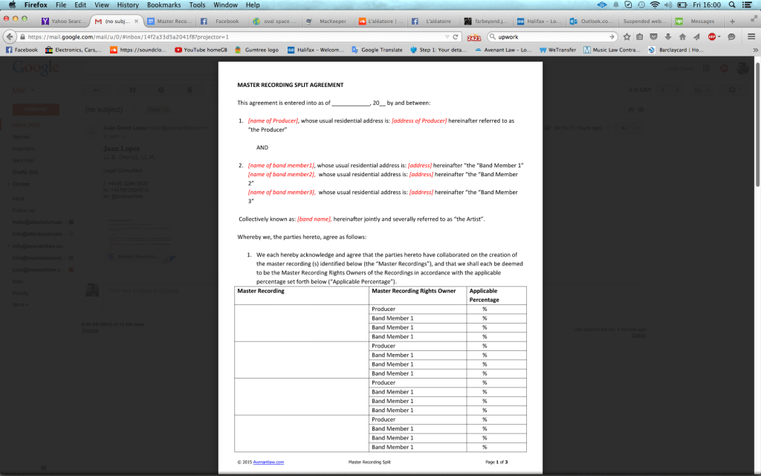This screenshot has height=476, width=761.
Task: Enter full screen with the window arrows icon
Action: point(754,19)
